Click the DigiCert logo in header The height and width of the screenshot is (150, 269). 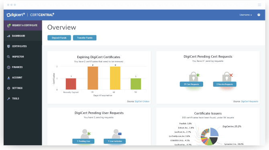16,15
